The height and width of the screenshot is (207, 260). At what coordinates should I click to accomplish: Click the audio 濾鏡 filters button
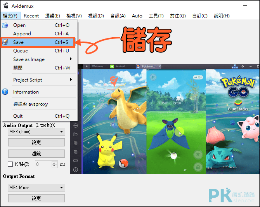click(x=36, y=154)
